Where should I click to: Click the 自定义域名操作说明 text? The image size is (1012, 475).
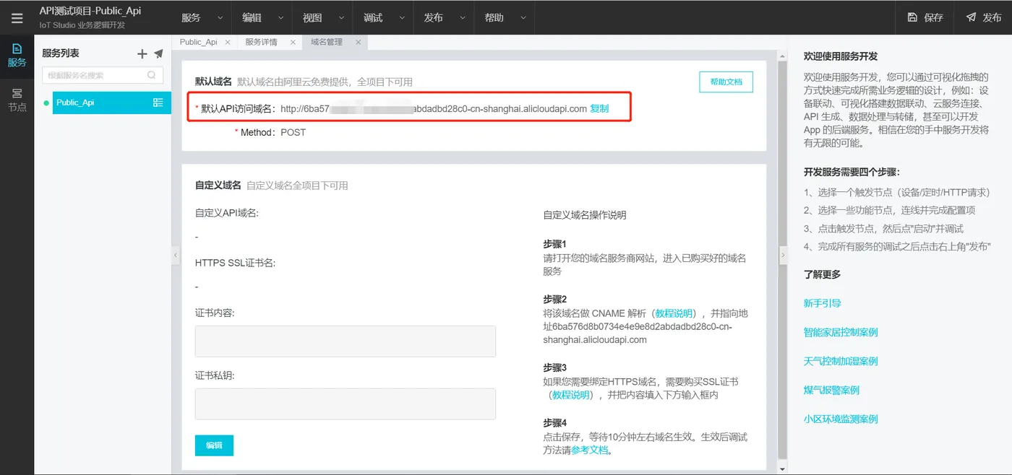(585, 215)
